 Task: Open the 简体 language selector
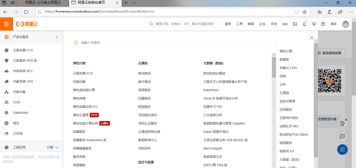334,24
